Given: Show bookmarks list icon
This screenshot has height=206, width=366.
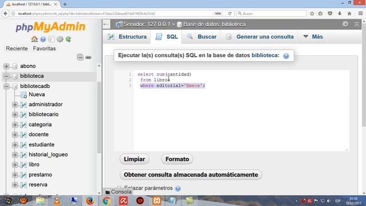Looking at the screenshot, I should click(320, 14).
